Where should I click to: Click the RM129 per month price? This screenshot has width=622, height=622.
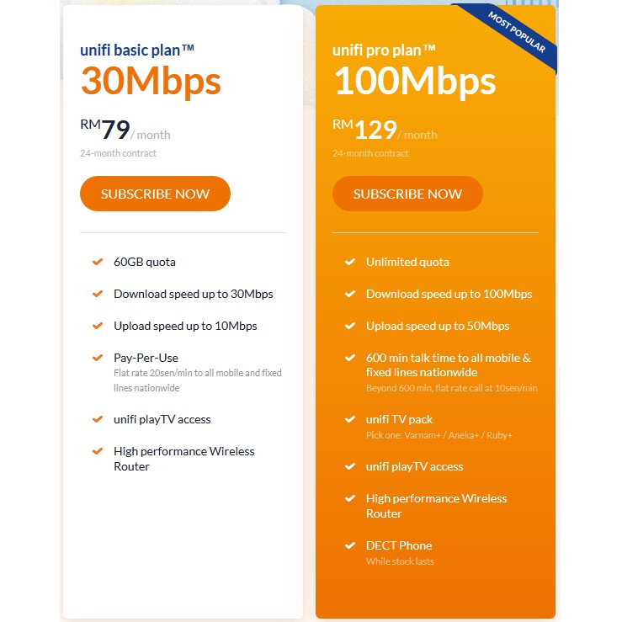385,130
